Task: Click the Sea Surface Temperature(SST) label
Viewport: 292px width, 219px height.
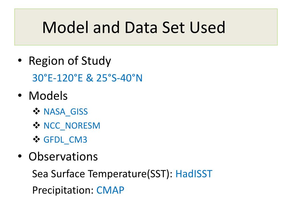Action: (102, 174)
